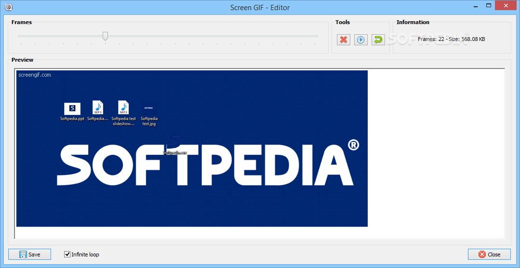
Task: Click the Softpedia test.jpg icon in preview
Action: pos(149,115)
